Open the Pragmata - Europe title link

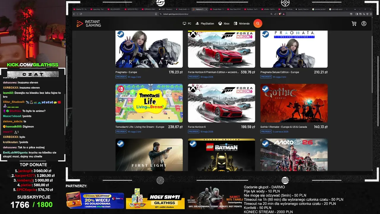(126, 72)
